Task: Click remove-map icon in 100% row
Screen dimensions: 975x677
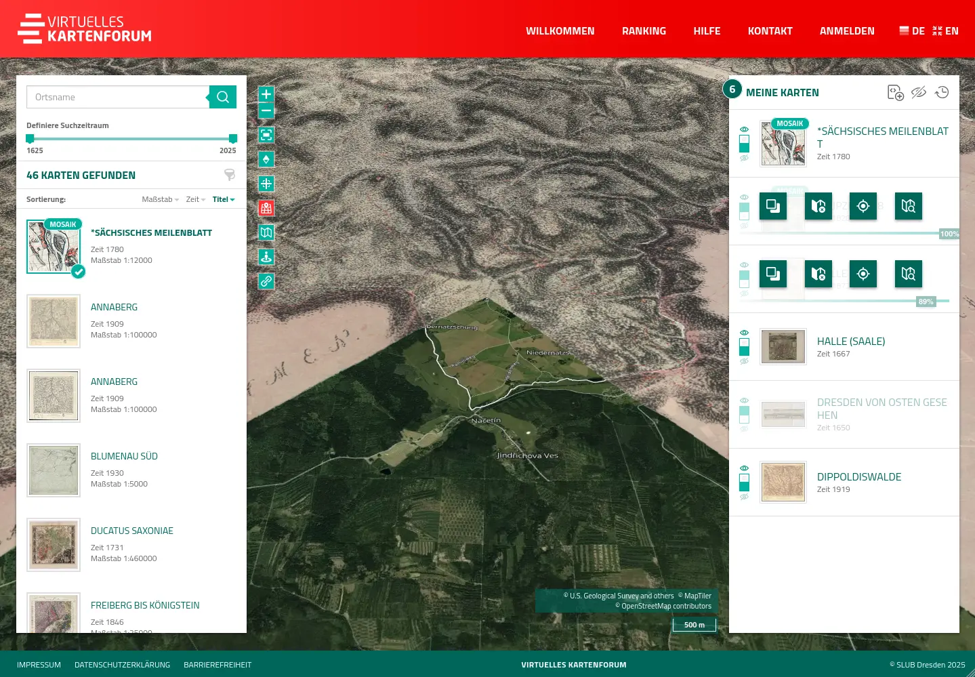Action: coord(818,206)
